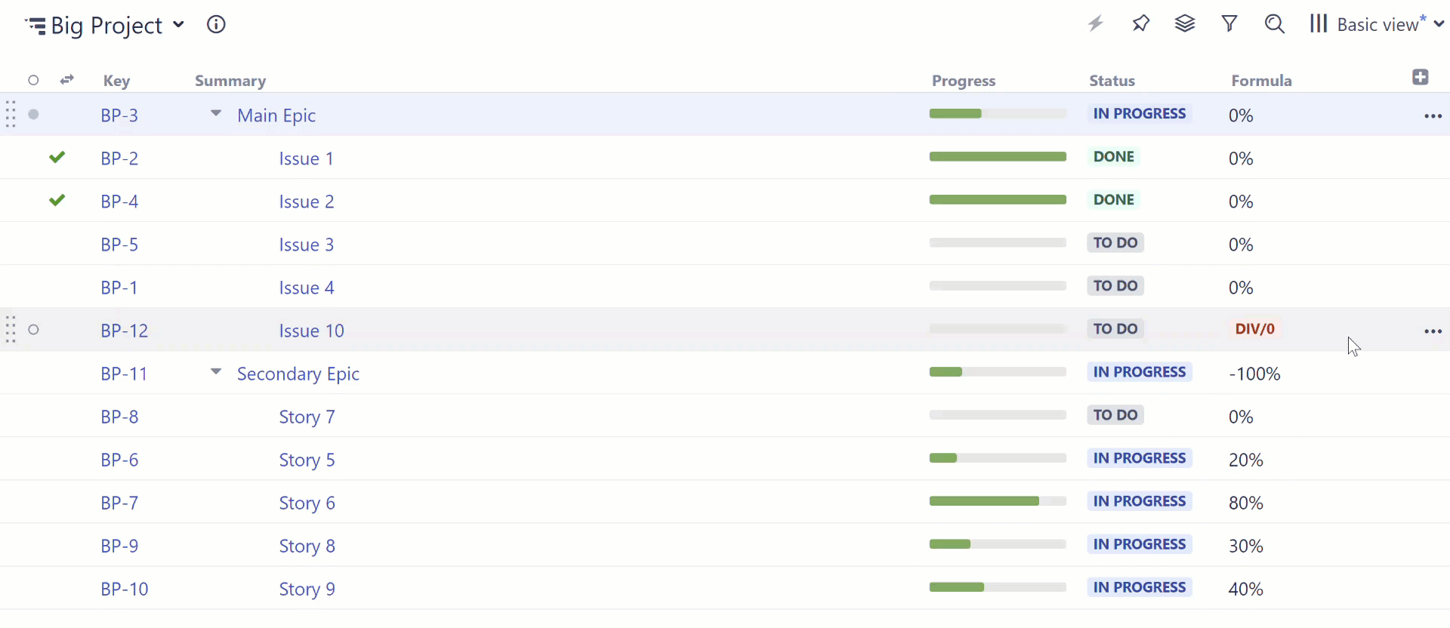Select the status circle on the BP-3 row
The height and width of the screenshot is (628, 1450).
[34, 115]
